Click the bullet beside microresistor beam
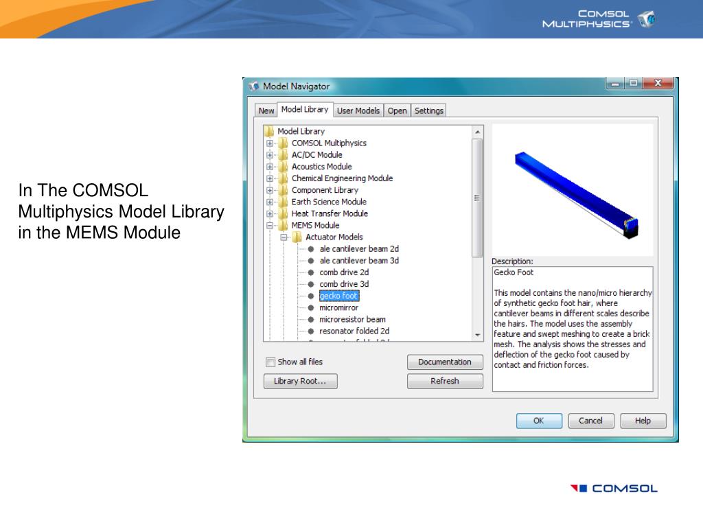 click(x=311, y=320)
